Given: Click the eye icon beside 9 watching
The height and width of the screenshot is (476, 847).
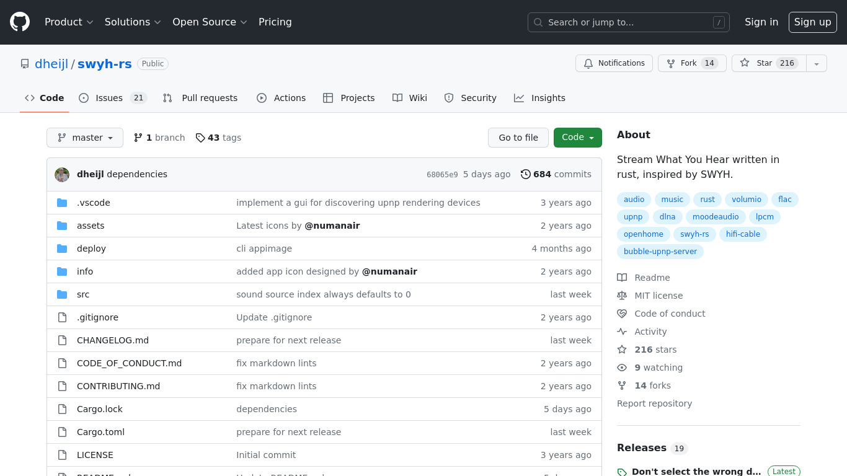Looking at the screenshot, I should pyautogui.click(x=622, y=368).
